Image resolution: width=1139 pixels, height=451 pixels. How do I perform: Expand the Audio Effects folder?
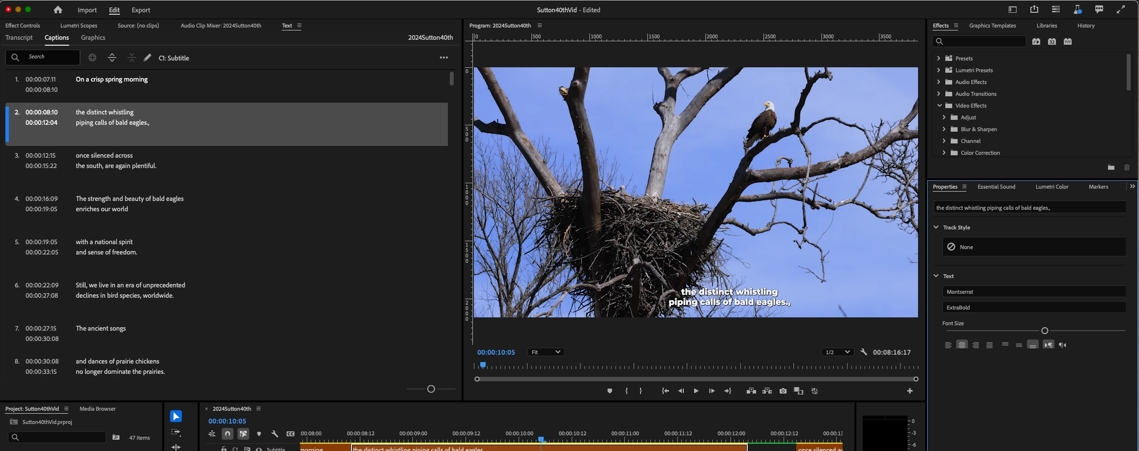coord(939,82)
